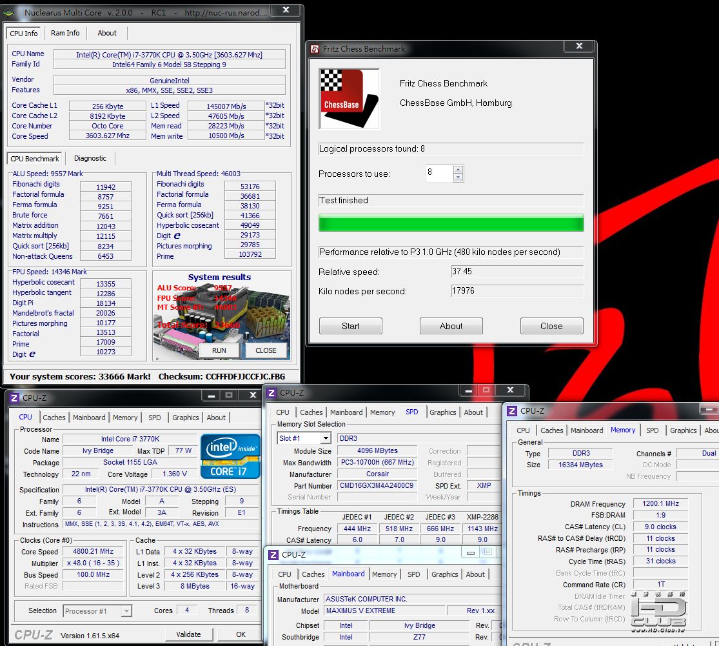Click the Intel Core i7 inside logo

click(230, 456)
